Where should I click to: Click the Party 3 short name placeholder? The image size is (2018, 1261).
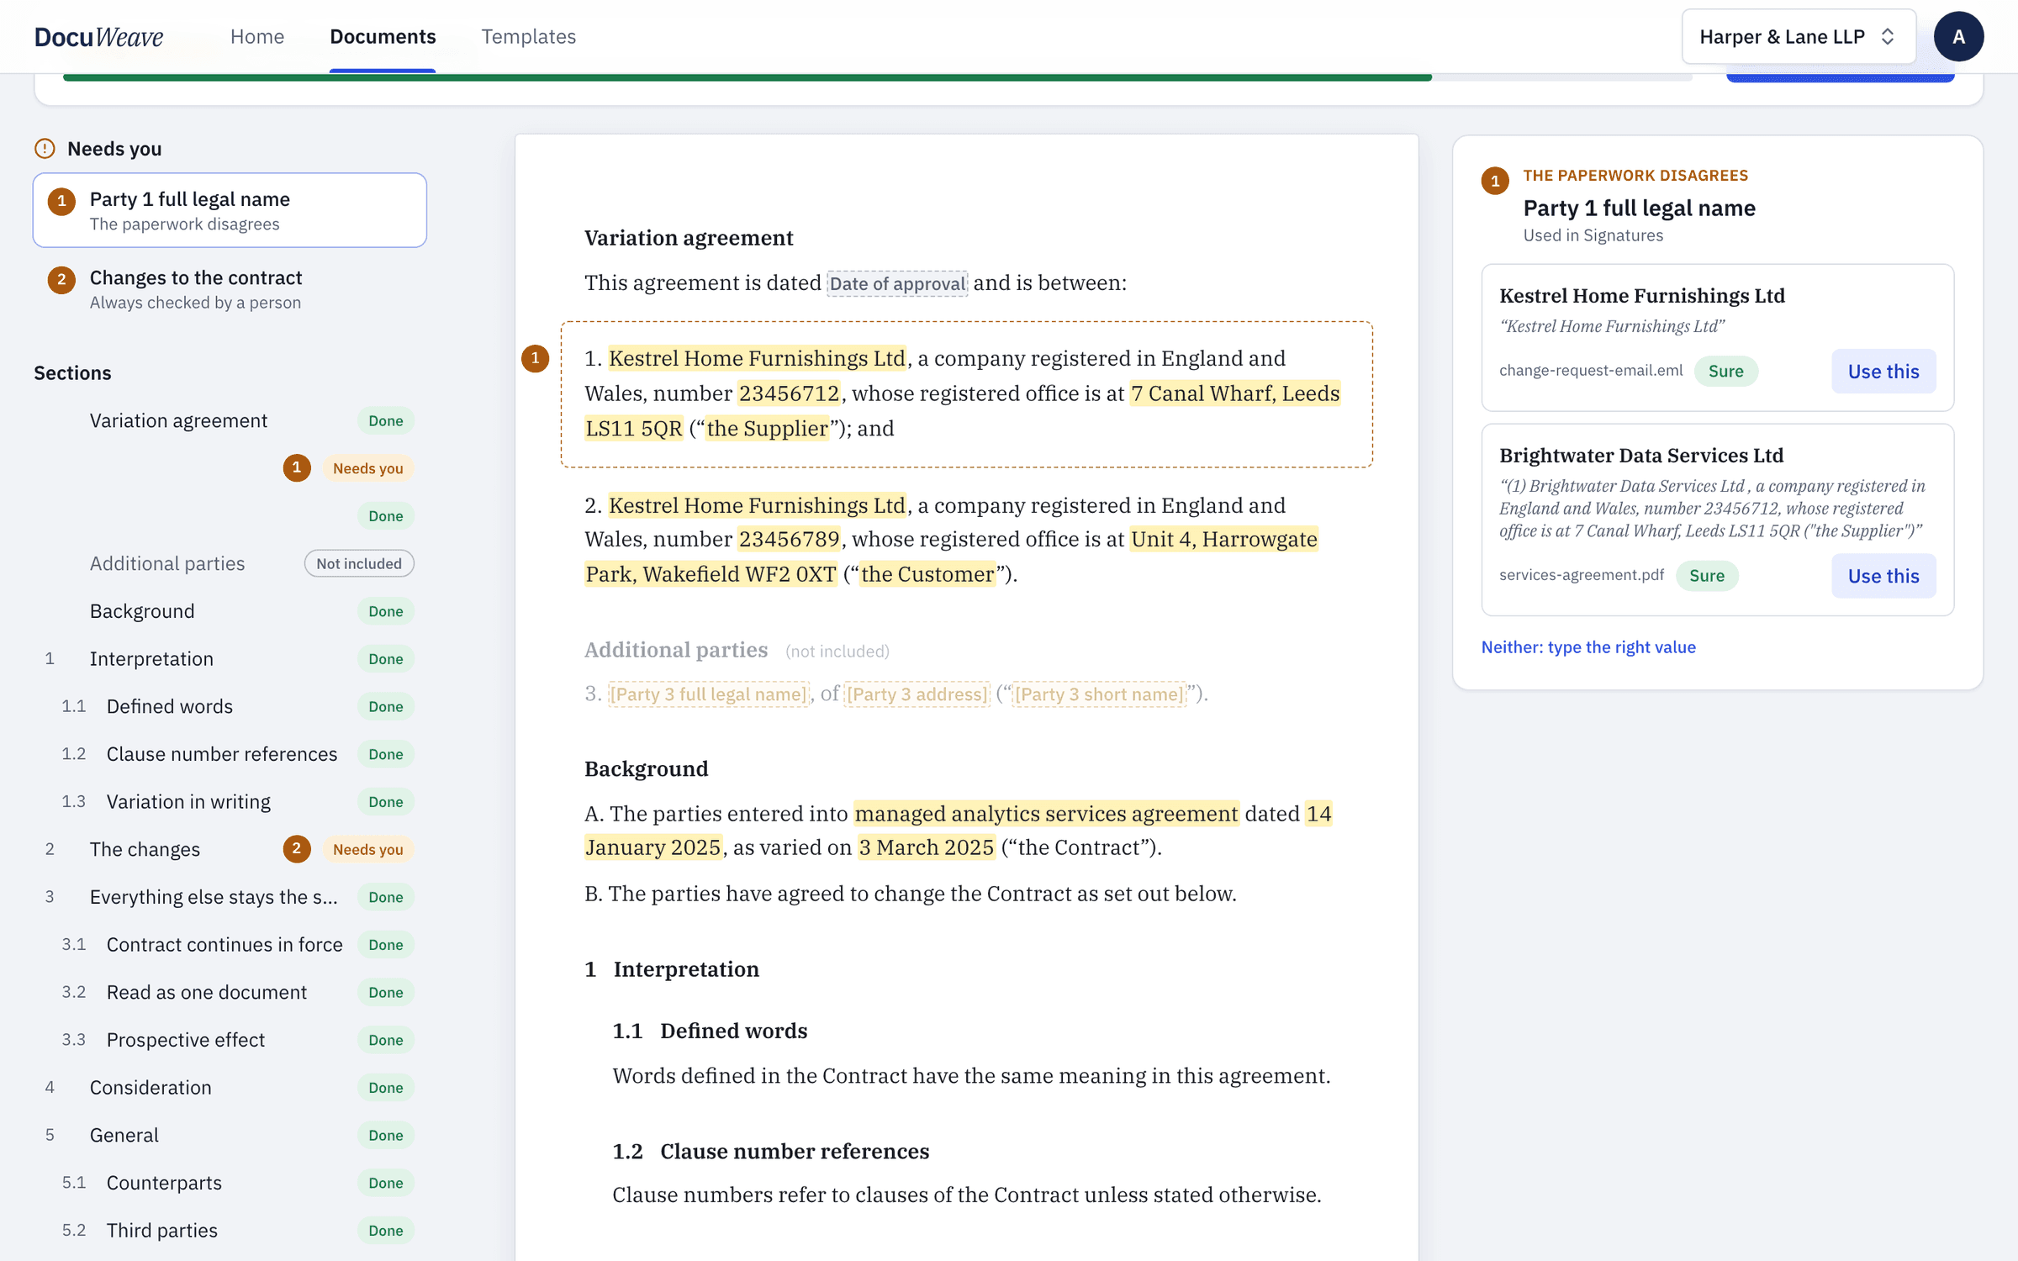coord(1099,694)
